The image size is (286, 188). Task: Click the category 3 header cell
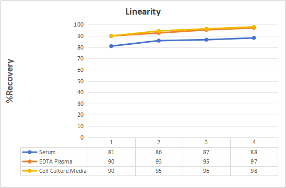click(x=207, y=143)
